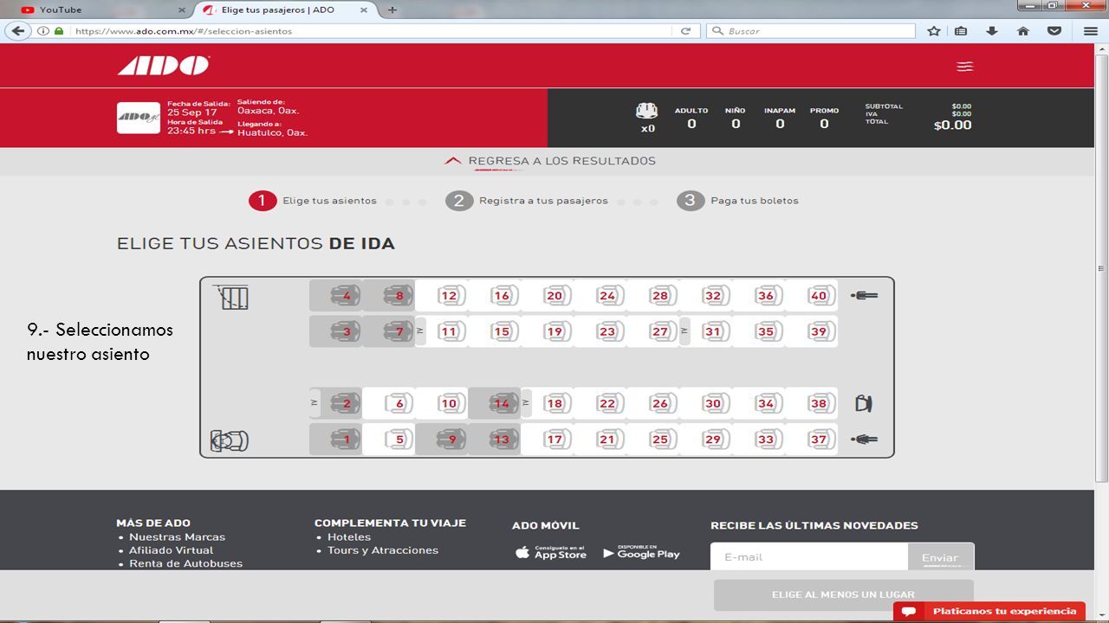
Task: Select seat 39
Action: coord(819,331)
